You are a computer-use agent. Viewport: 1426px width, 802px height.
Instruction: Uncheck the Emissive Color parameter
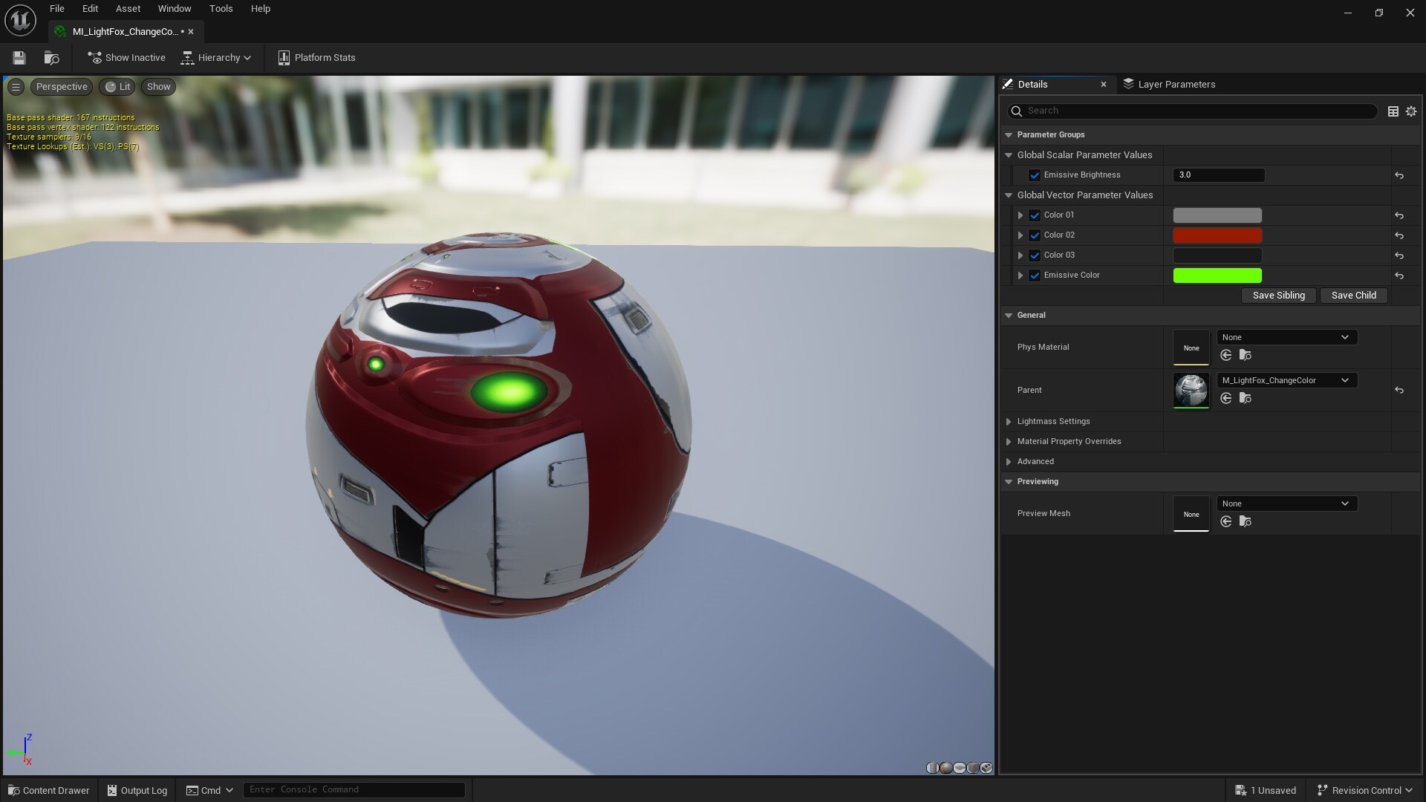1035,275
